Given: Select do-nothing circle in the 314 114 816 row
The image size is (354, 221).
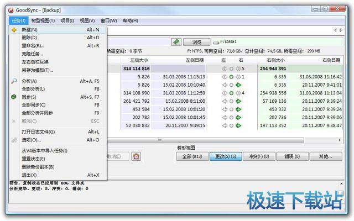Looking at the screenshot, I should [x=231, y=69].
